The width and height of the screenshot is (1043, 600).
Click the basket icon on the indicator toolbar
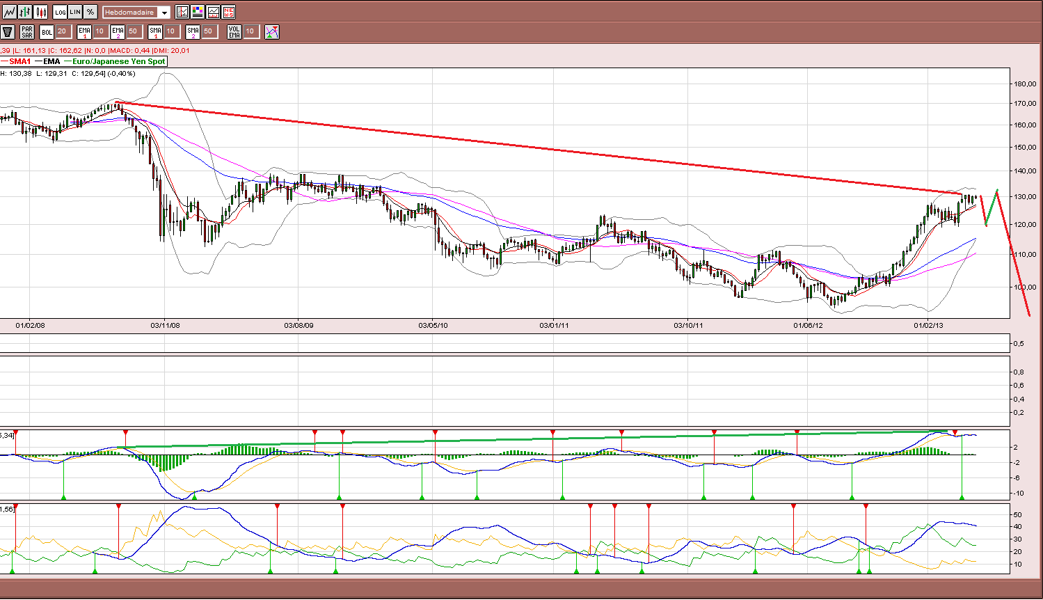tap(8, 32)
